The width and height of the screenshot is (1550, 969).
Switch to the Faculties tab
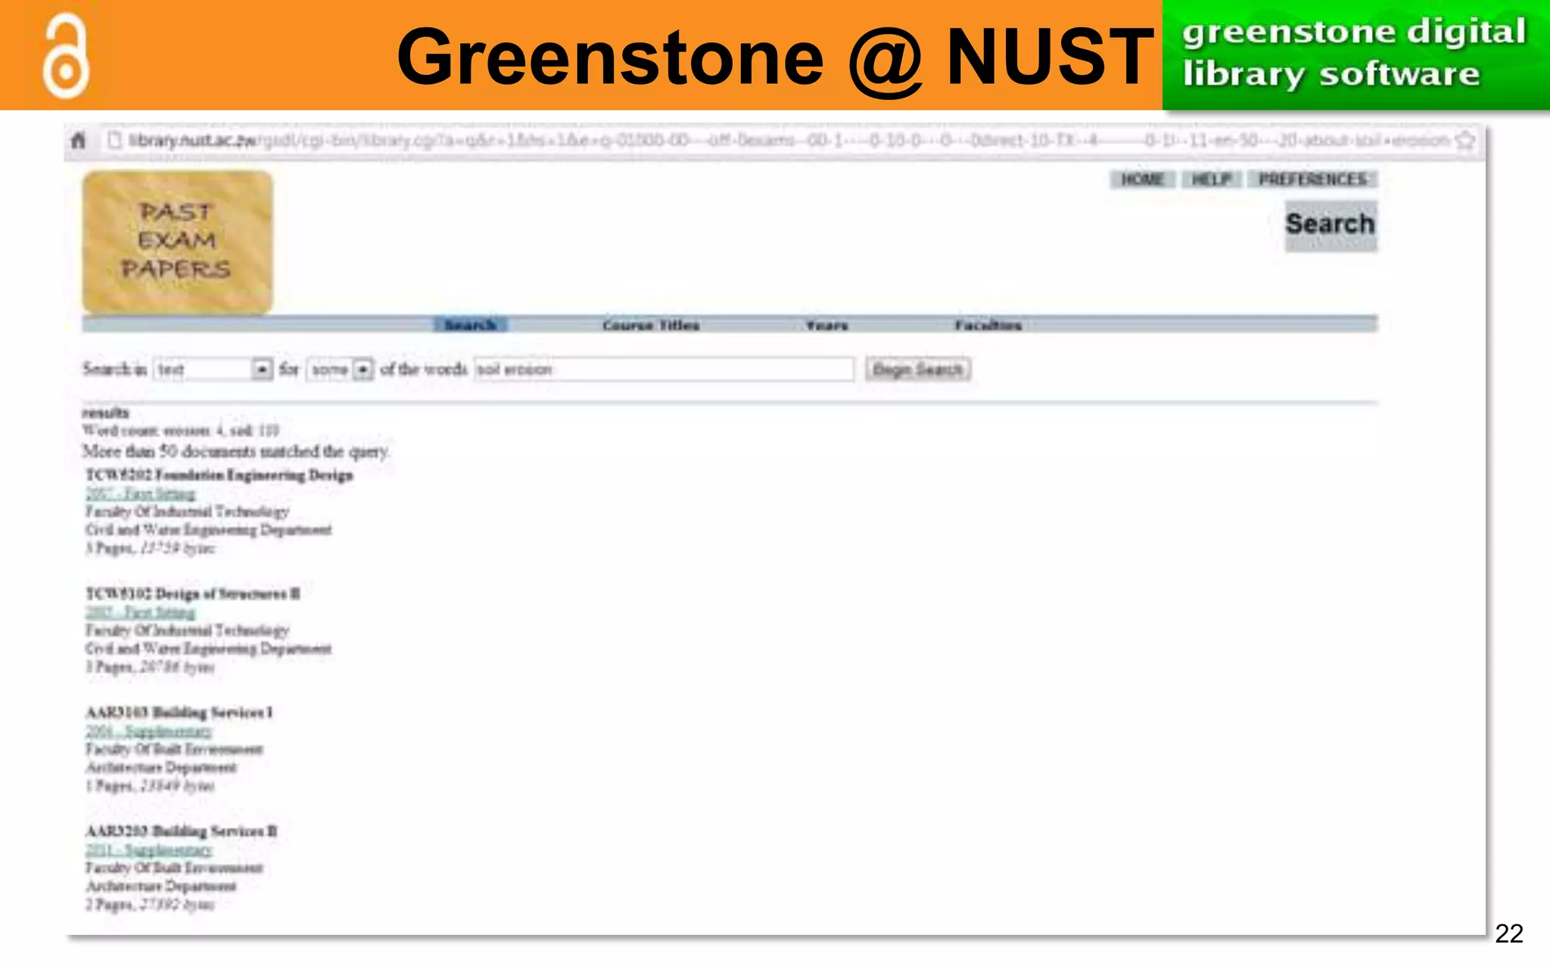point(988,325)
